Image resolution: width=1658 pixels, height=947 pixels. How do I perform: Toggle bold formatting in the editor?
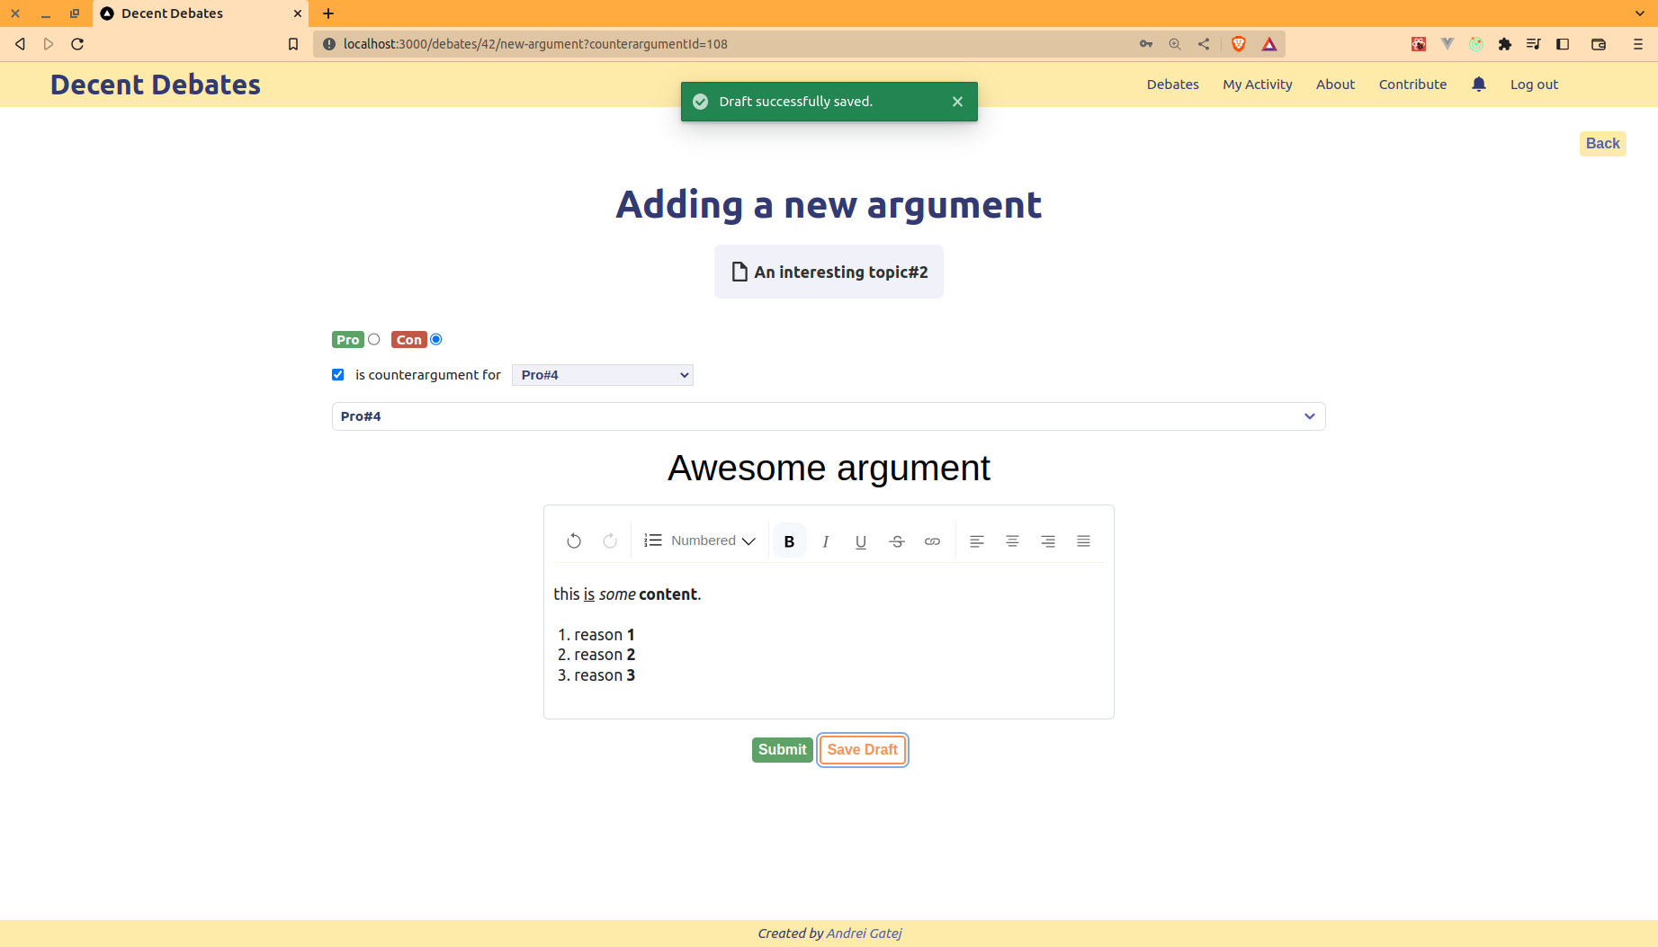(x=789, y=541)
